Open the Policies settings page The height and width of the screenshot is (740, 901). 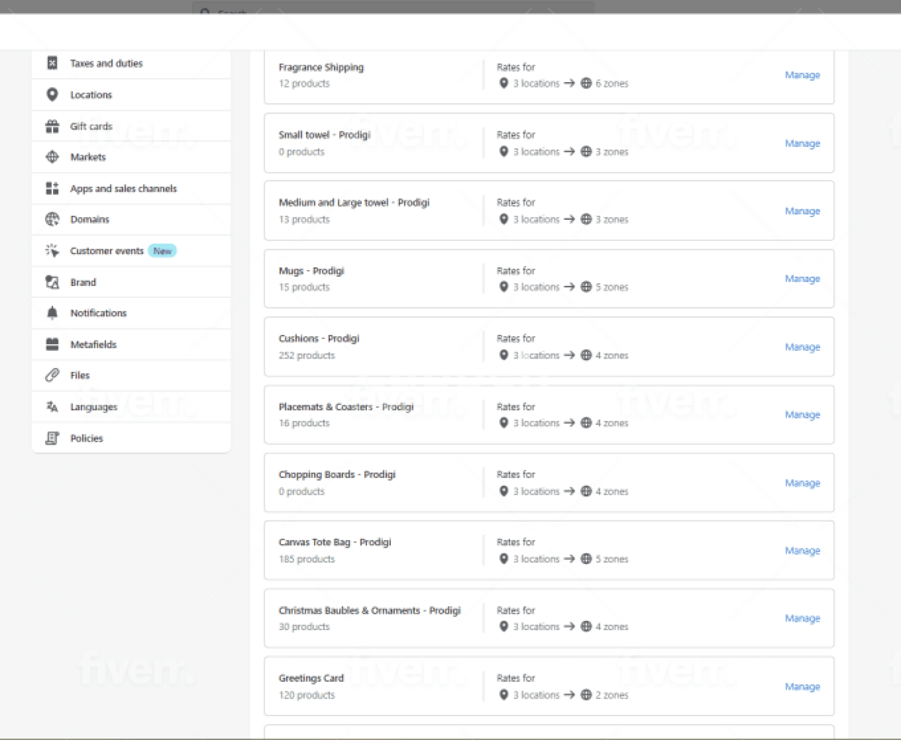coord(86,438)
